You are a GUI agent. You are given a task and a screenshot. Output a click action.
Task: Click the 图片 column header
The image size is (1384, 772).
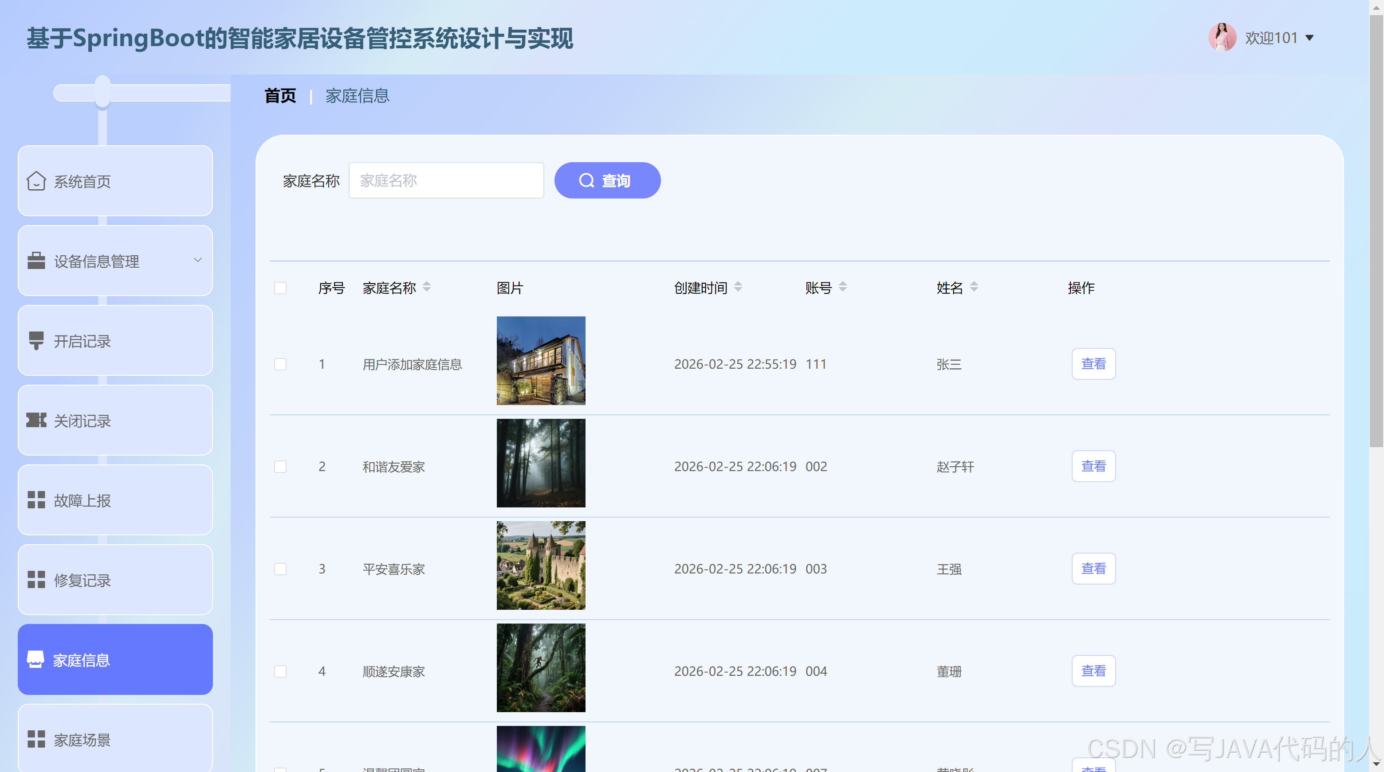click(x=509, y=289)
